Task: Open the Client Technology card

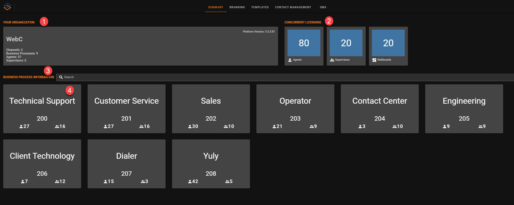Action: coord(42,164)
